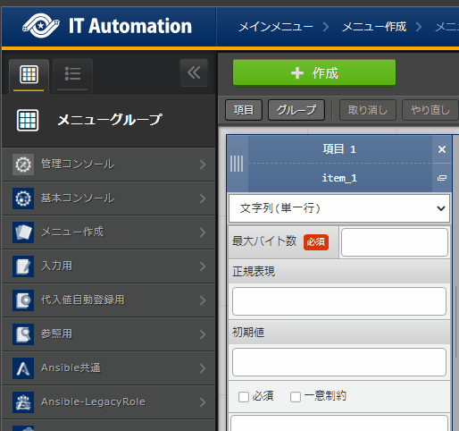
Task: Click the green 作成 button
Action: 314,72
